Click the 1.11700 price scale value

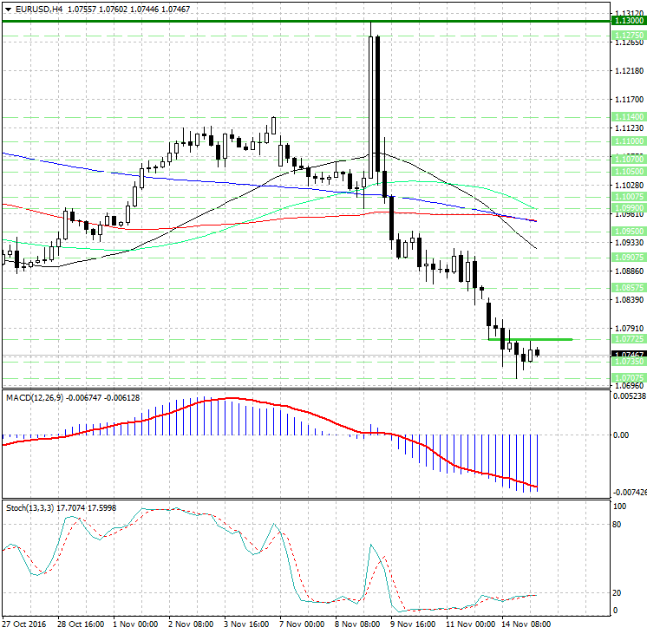tap(630, 100)
